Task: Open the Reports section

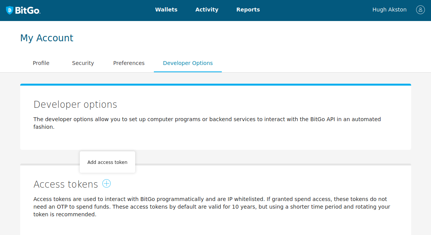Action: click(x=248, y=10)
